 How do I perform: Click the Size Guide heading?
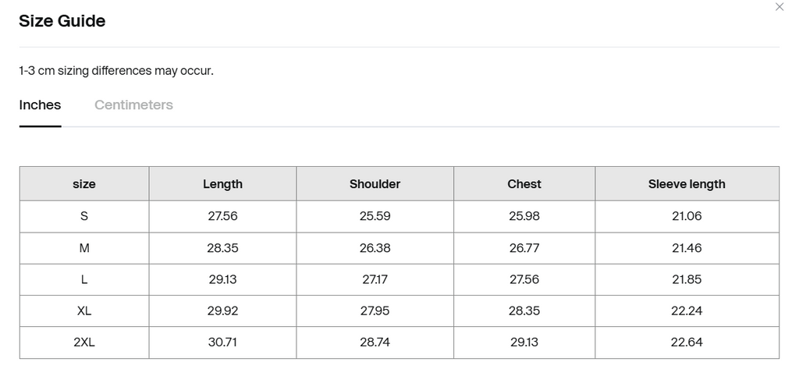[x=62, y=21]
